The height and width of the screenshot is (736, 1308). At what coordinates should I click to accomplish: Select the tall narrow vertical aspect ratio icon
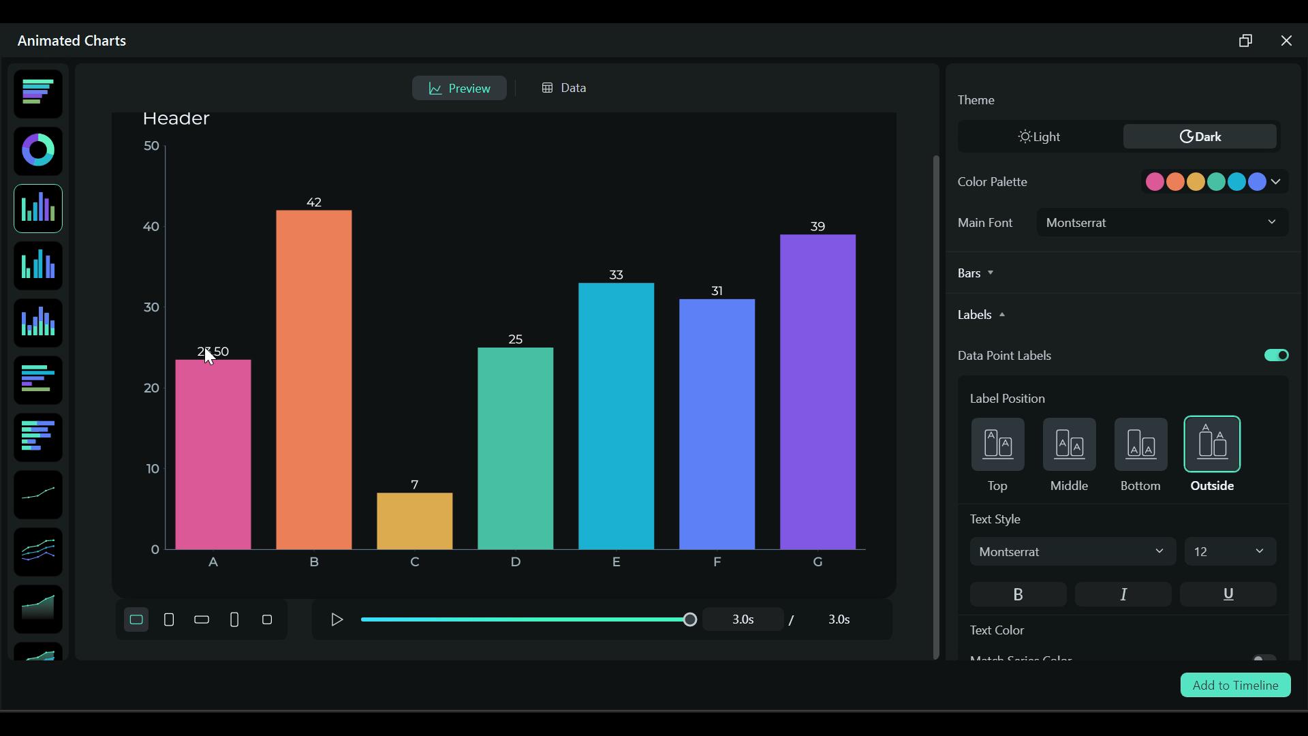(234, 619)
